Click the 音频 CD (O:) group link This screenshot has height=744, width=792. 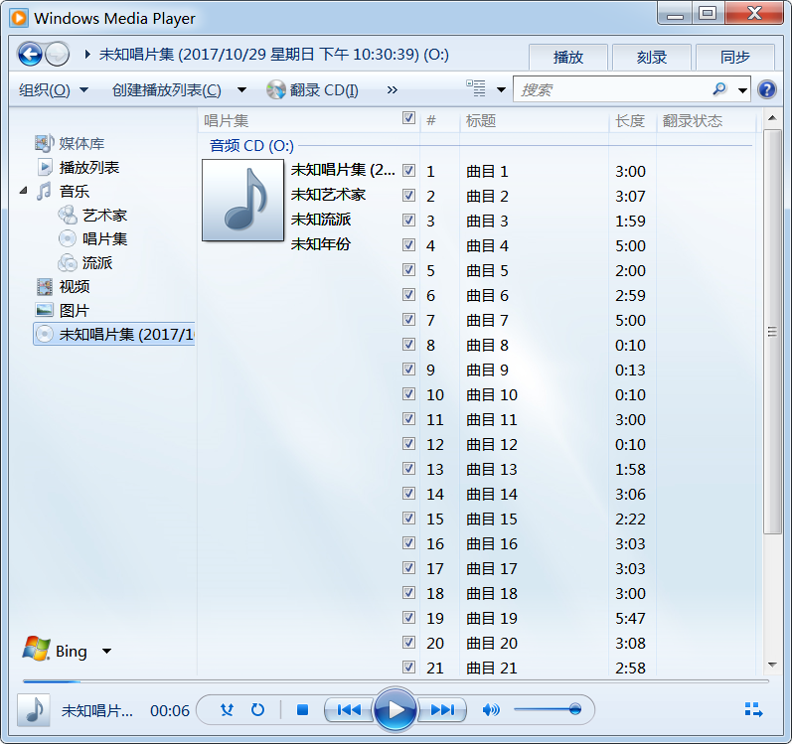click(x=251, y=146)
